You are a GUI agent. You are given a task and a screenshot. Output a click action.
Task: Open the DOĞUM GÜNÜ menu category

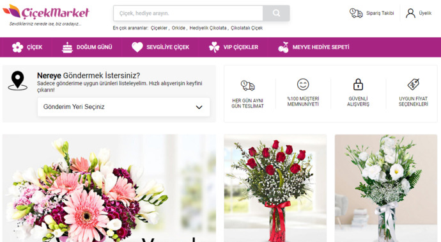coord(87,47)
